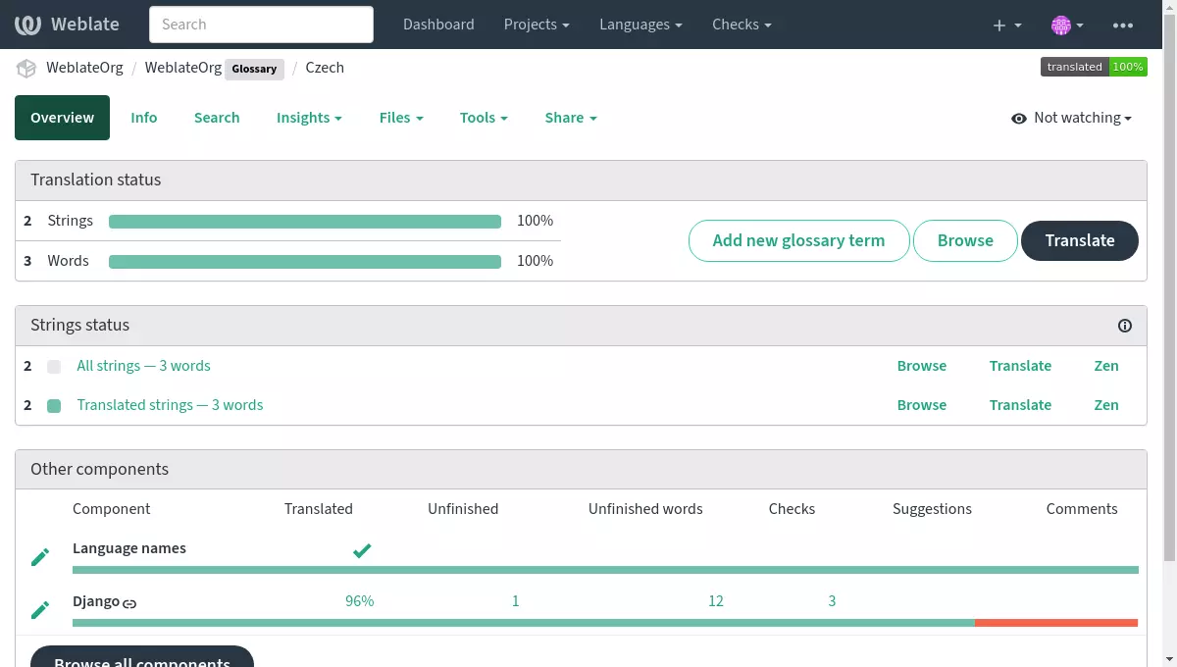
Task: Open the Languages dropdown menu
Action: point(641,25)
